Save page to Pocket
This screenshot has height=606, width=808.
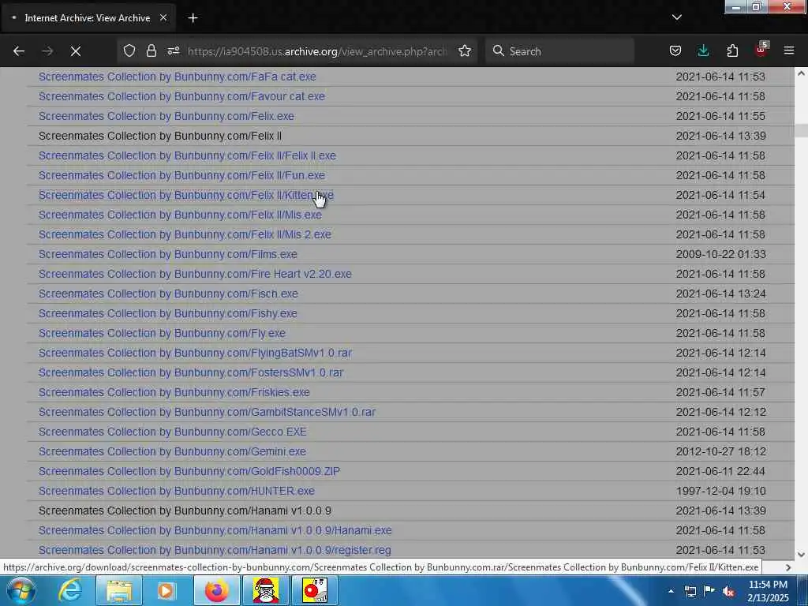pos(675,50)
